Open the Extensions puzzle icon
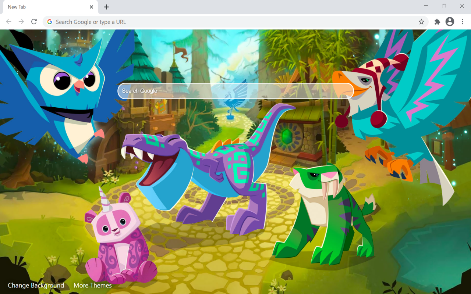The width and height of the screenshot is (471, 294). coord(437,22)
